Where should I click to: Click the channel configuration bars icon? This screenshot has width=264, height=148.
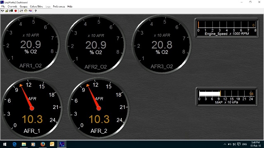(x=21, y=11)
